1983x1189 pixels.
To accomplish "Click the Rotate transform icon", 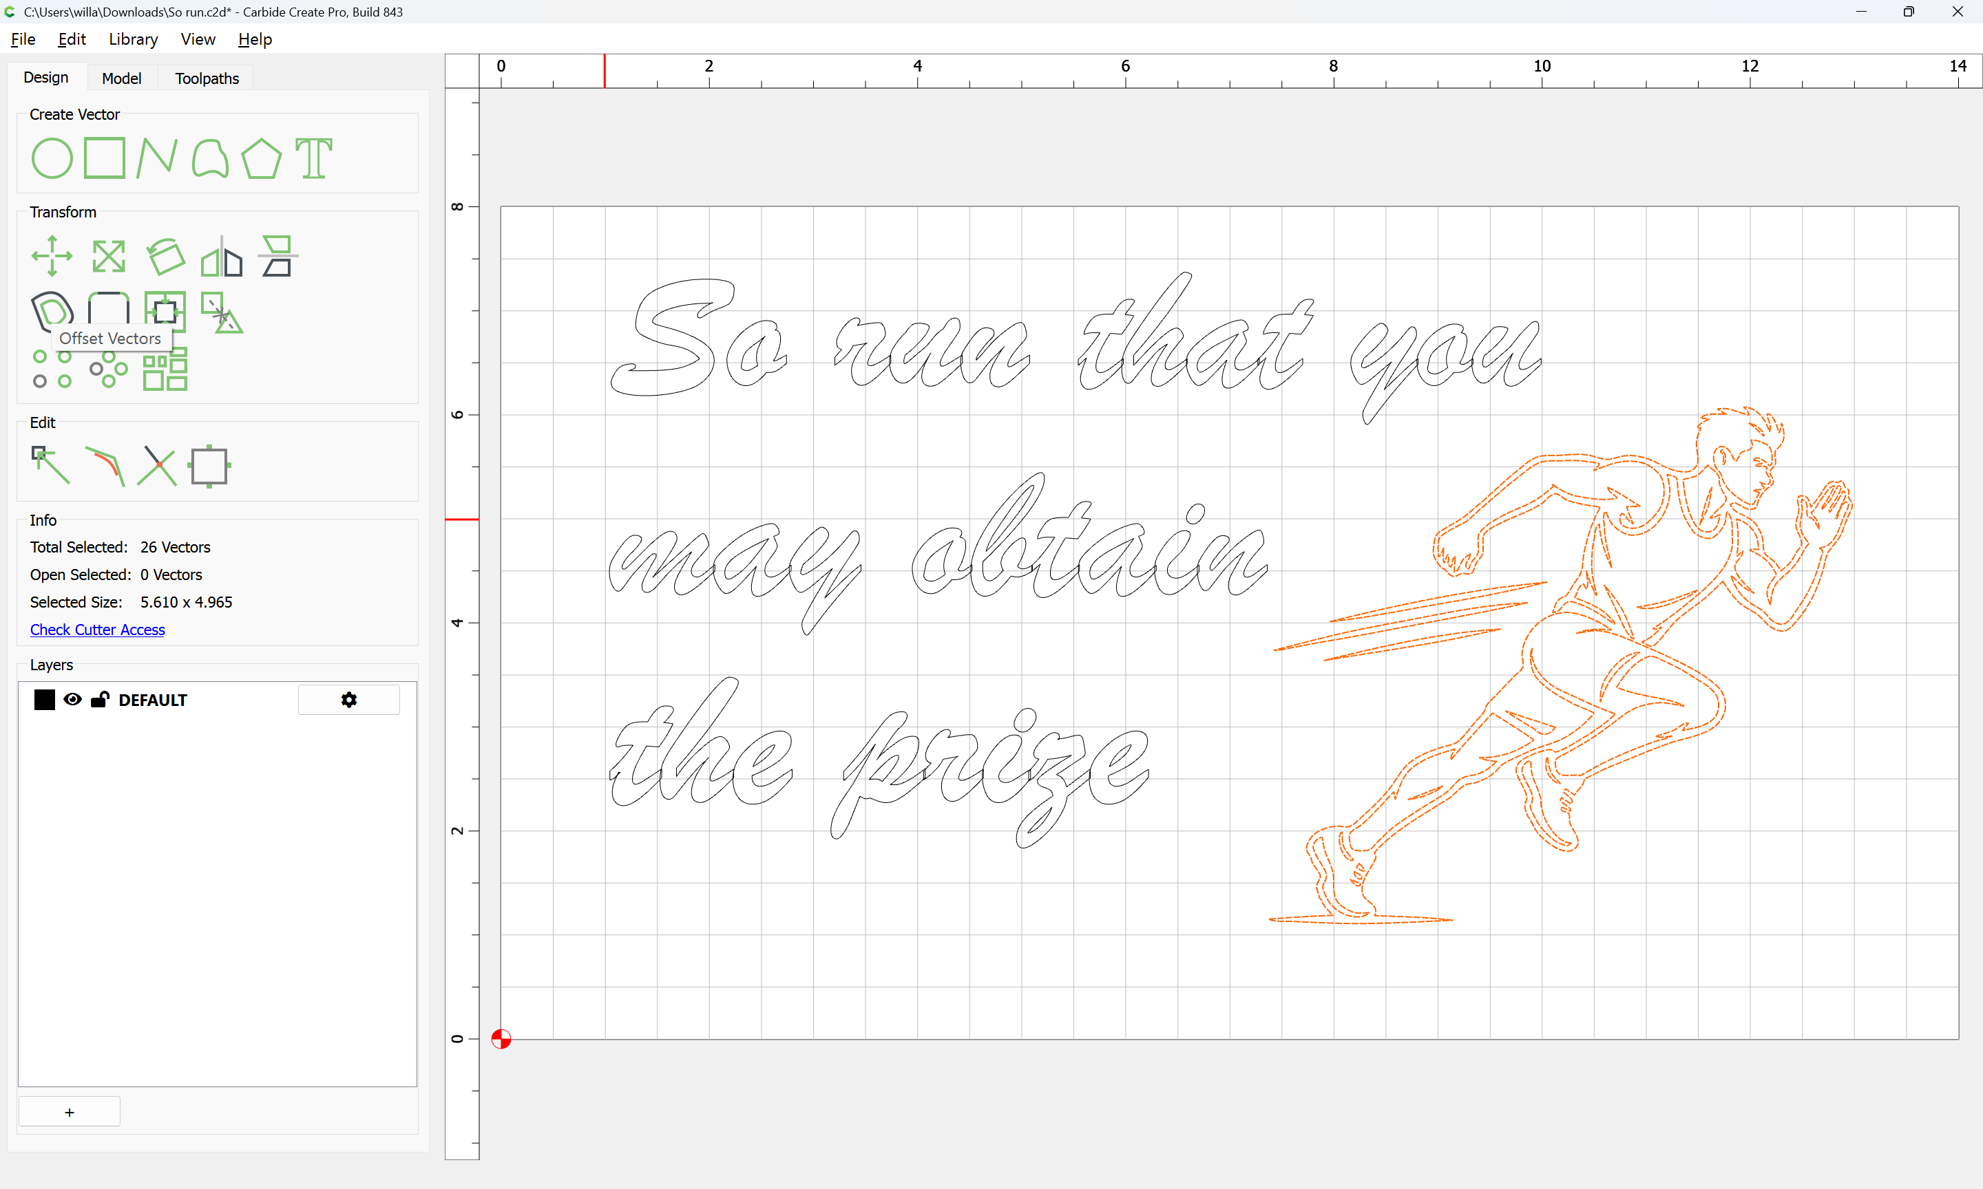I will click(x=165, y=257).
